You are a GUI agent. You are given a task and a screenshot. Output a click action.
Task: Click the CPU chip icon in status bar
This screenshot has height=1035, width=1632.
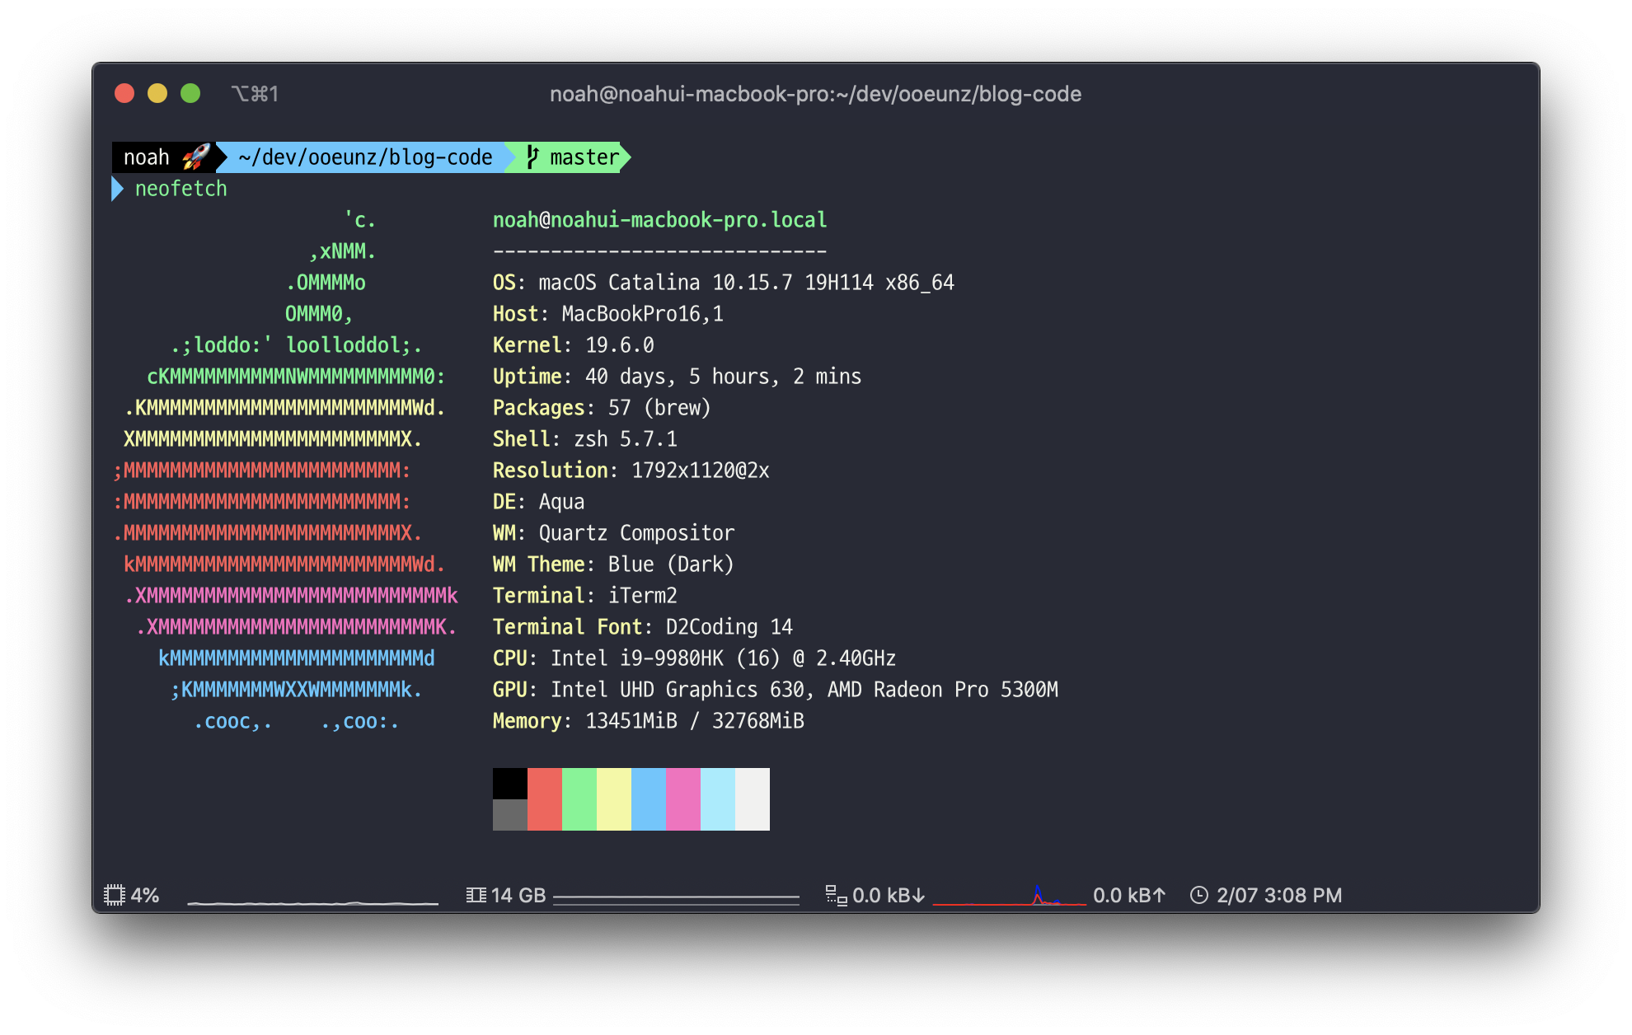(x=115, y=895)
